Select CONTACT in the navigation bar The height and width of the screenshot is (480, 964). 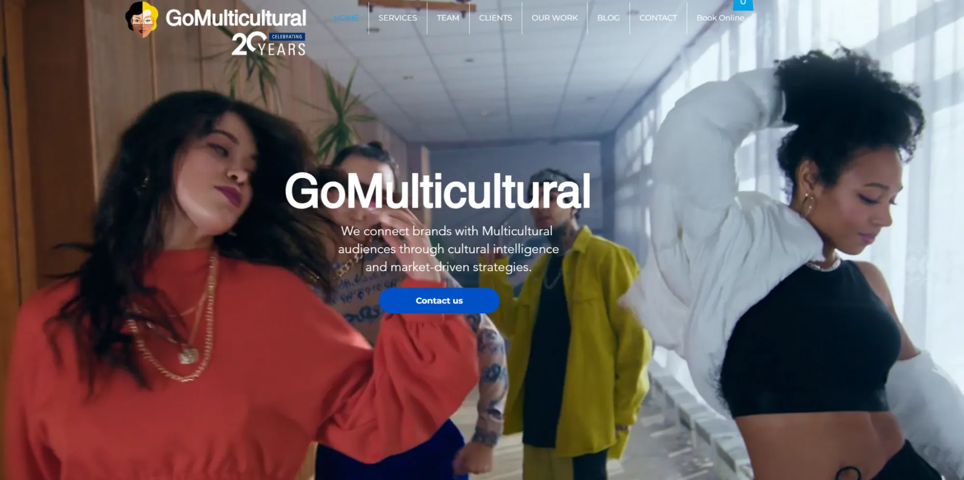point(658,18)
